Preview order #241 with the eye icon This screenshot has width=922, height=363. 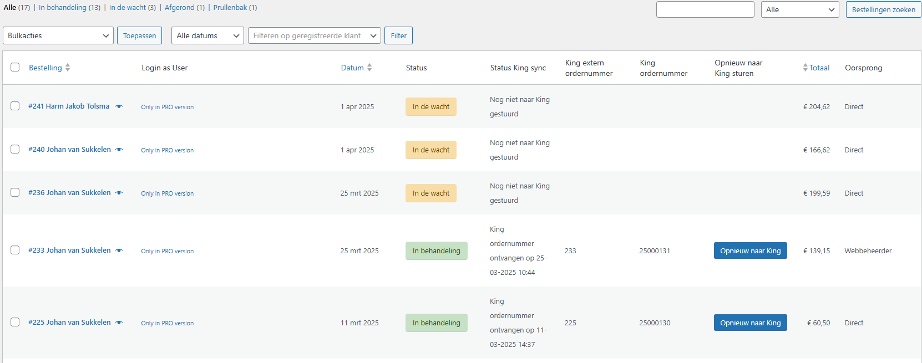click(119, 106)
